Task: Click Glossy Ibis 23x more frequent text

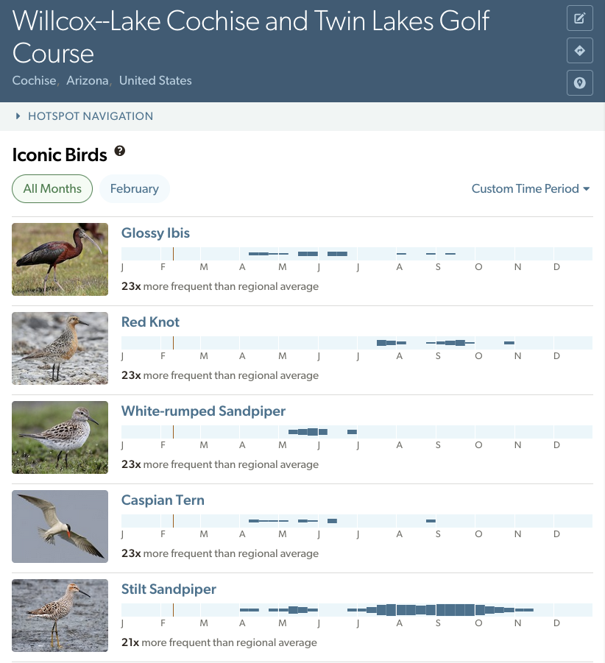Action: pyautogui.click(x=220, y=286)
